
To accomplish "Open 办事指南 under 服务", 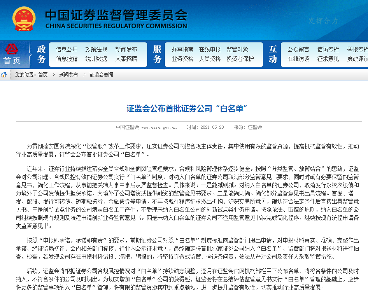I will click(182, 50).
